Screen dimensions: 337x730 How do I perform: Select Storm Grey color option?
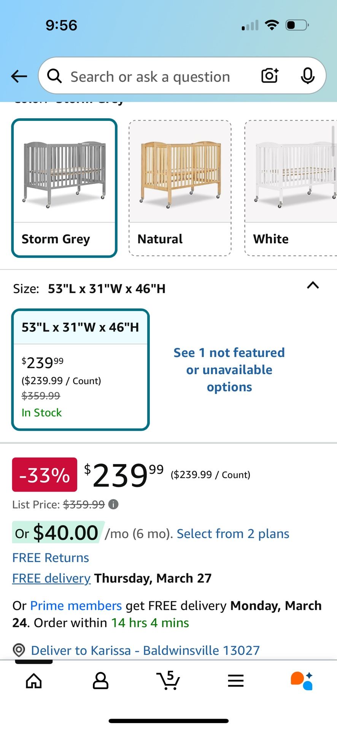point(64,188)
